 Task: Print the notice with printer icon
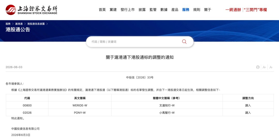point(258,67)
